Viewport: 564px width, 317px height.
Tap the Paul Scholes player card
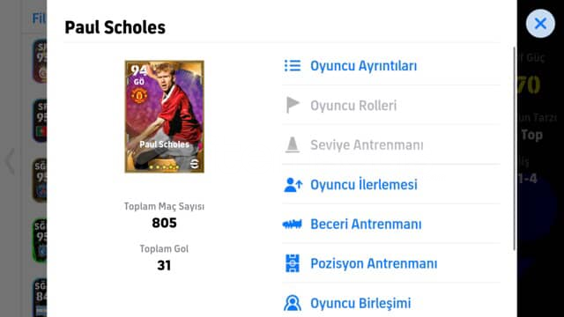pos(165,117)
